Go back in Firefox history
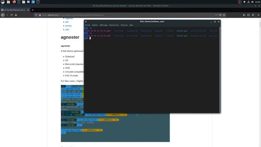This screenshot has height=147, width=261. coord(3,15)
